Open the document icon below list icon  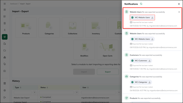pyautogui.click(x=5, y=23)
